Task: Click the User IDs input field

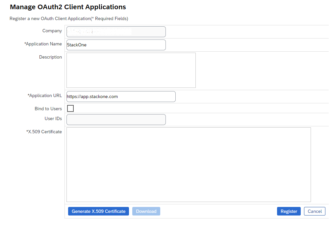Action: pyautogui.click(x=116, y=119)
